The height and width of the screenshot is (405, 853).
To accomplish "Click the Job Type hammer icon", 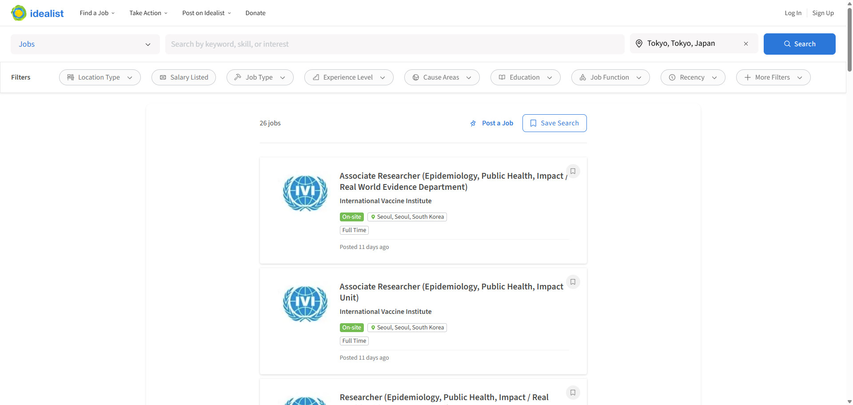I will [238, 77].
